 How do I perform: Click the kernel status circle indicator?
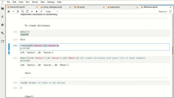pyautogui.click(x=170, y=11)
